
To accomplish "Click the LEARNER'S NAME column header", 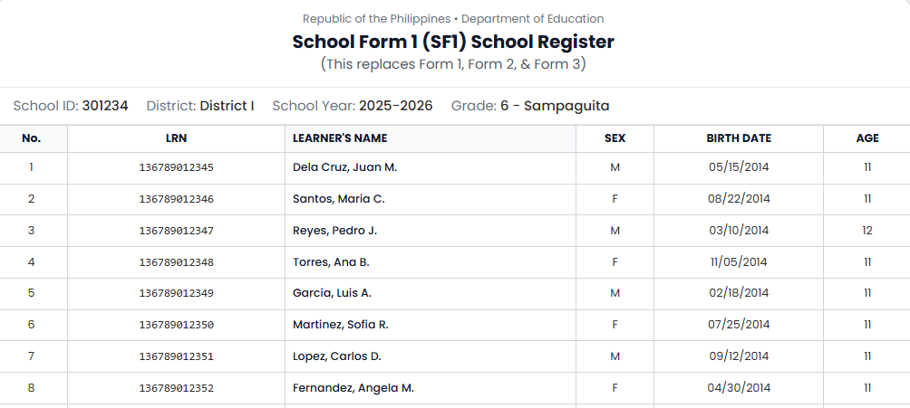I will click(x=340, y=138).
